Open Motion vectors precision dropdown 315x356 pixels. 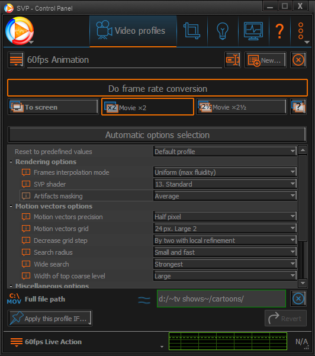tap(225, 217)
